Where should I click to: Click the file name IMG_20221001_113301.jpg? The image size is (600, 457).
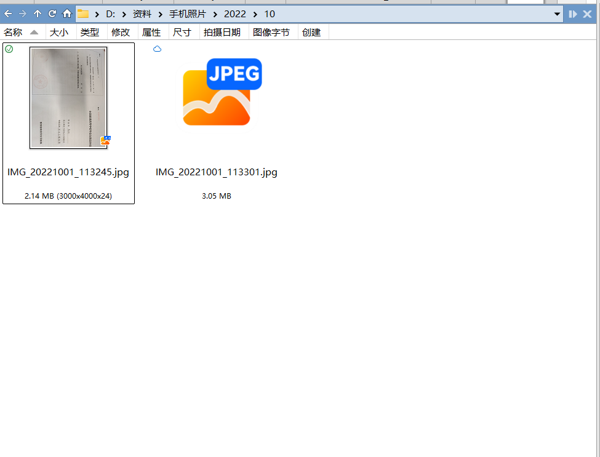point(216,172)
